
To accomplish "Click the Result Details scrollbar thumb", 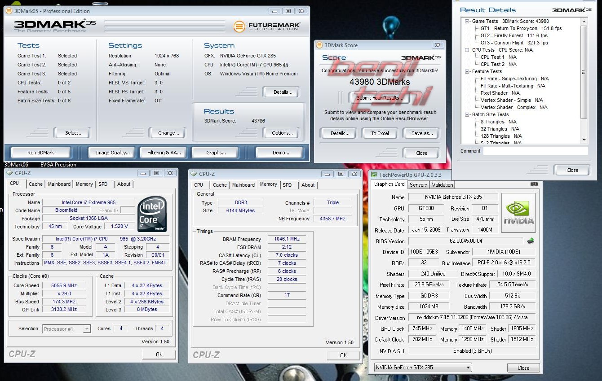I will 584,72.
